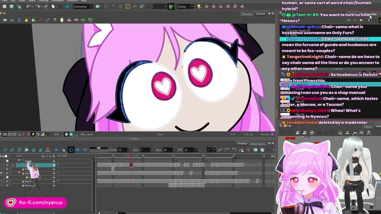Select the Drawing_3 layer name

[x=29, y=185]
